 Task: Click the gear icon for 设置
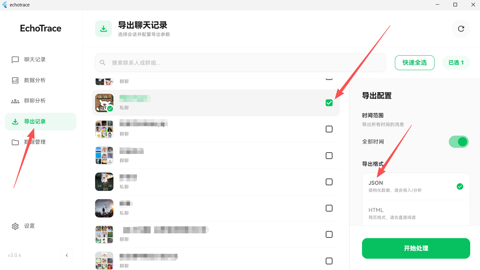[15, 226]
